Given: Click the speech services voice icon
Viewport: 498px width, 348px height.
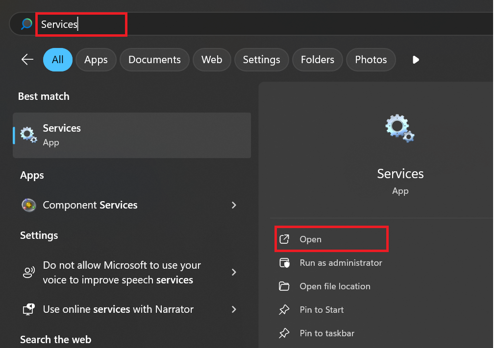Looking at the screenshot, I should (29, 272).
